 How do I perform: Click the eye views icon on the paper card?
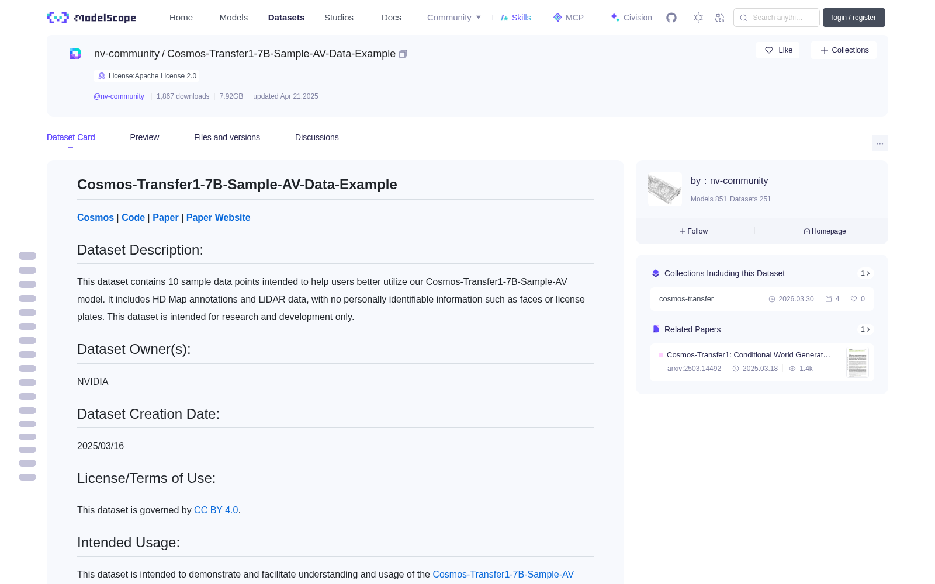[x=792, y=369]
